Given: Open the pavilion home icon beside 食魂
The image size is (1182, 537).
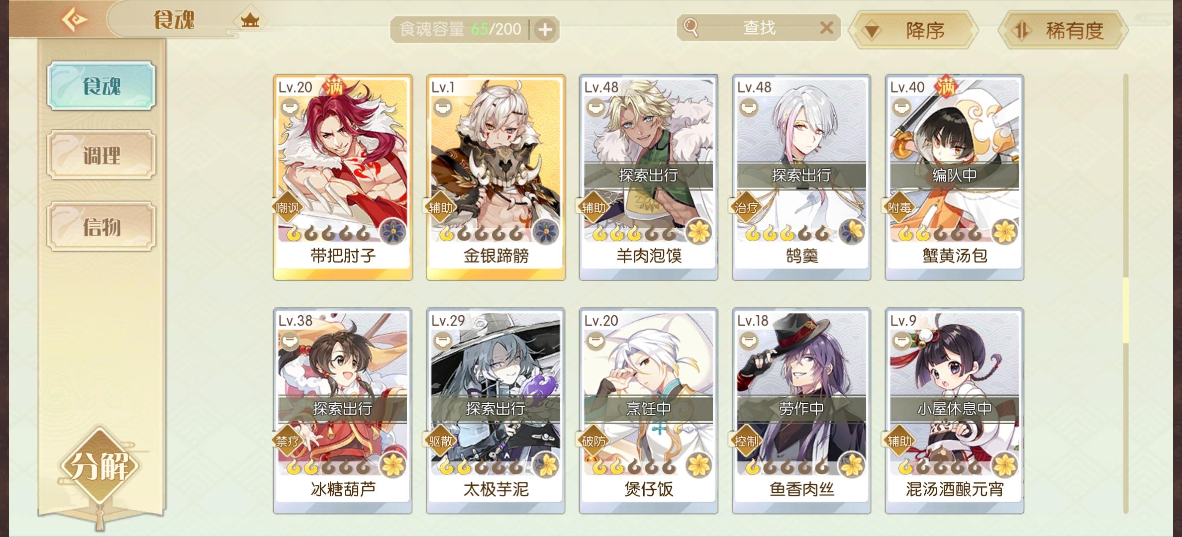Looking at the screenshot, I should pyautogui.click(x=250, y=20).
